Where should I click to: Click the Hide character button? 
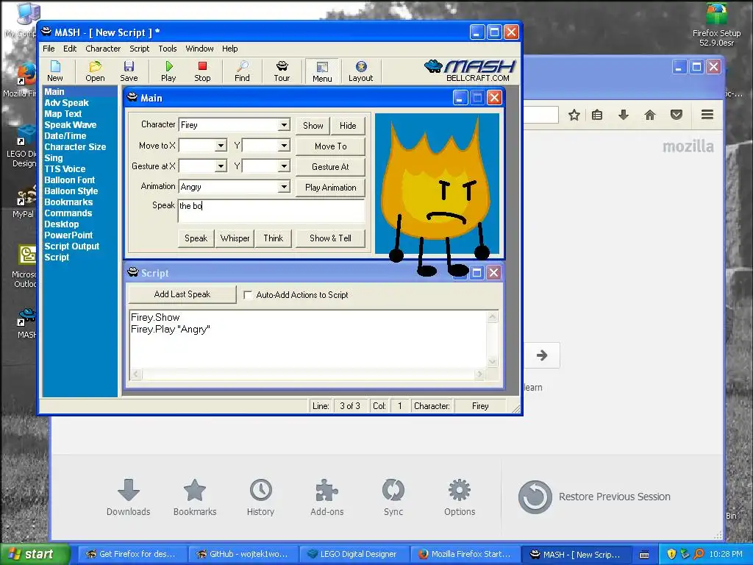(348, 125)
